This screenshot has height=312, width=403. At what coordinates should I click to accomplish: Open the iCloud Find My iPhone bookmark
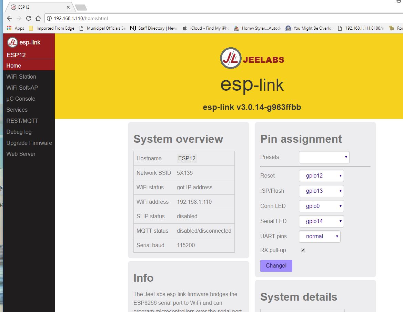pos(206,28)
